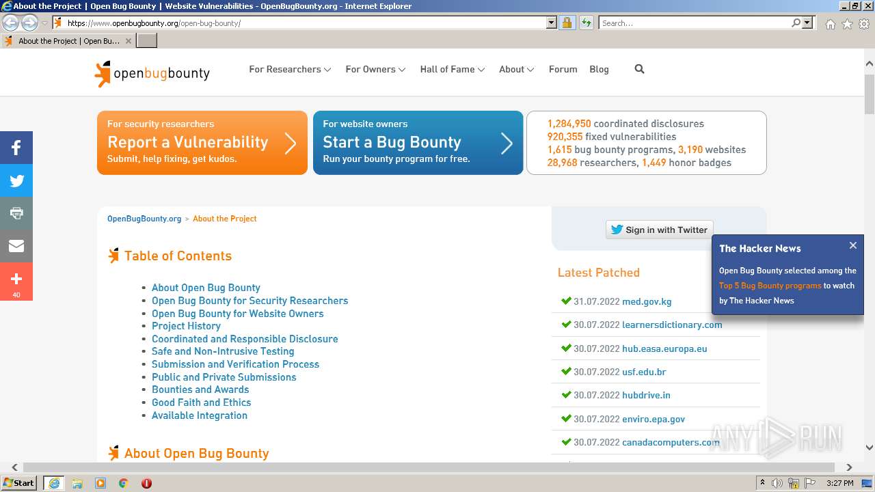Click Sign in with Twitter button

click(659, 230)
